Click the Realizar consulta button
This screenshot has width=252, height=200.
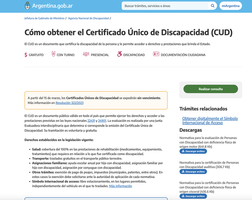point(210,89)
